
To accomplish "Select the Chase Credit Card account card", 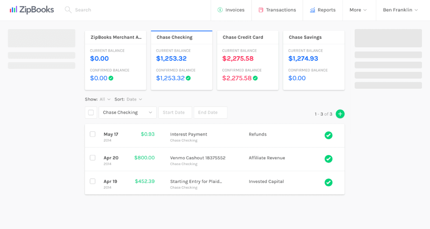I will (x=248, y=60).
